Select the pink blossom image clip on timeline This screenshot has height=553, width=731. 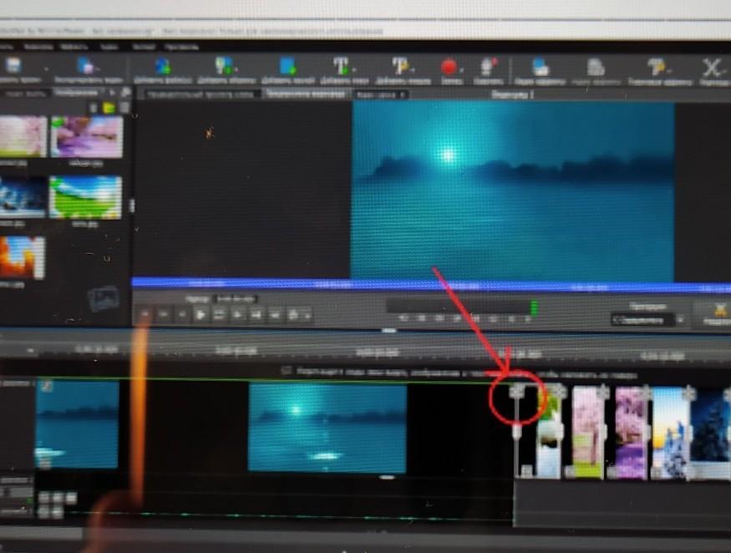click(587, 432)
